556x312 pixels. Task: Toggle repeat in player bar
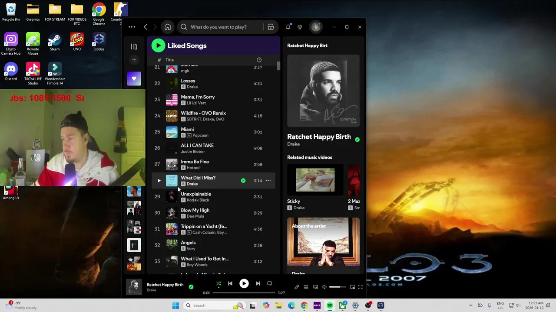point(269,284)
